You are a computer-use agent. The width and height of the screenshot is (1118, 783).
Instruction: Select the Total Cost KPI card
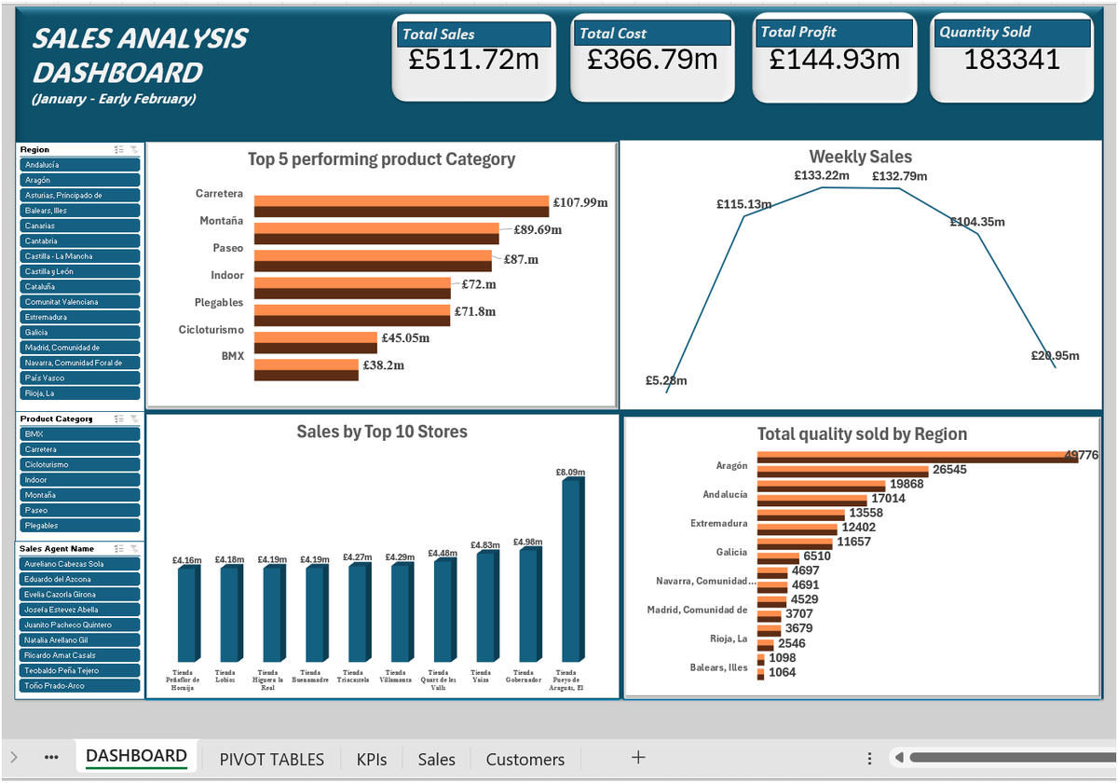click(x=652, y=57)
